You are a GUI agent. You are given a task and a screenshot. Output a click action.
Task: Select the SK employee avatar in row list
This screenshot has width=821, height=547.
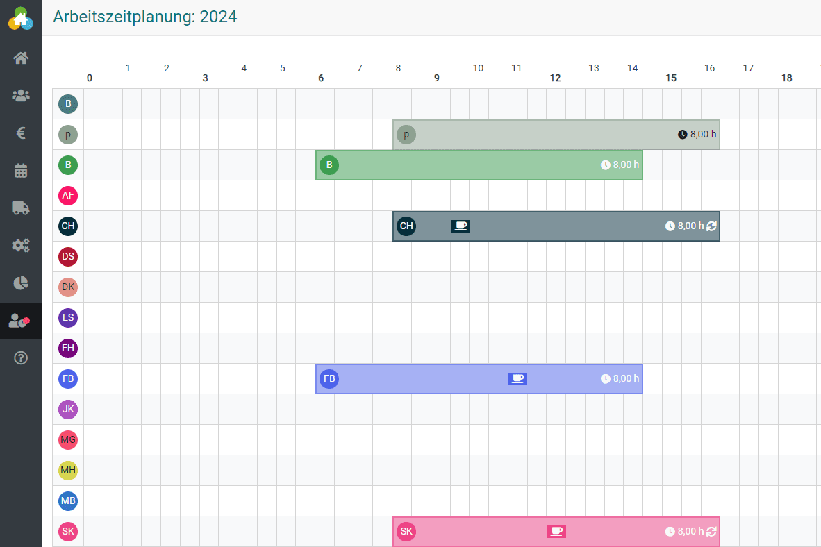tap(68, 532)
